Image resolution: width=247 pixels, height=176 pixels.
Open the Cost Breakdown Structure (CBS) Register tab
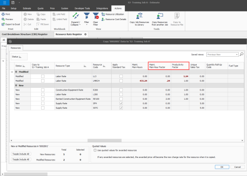pyautogui.click(x=26, y=34)
